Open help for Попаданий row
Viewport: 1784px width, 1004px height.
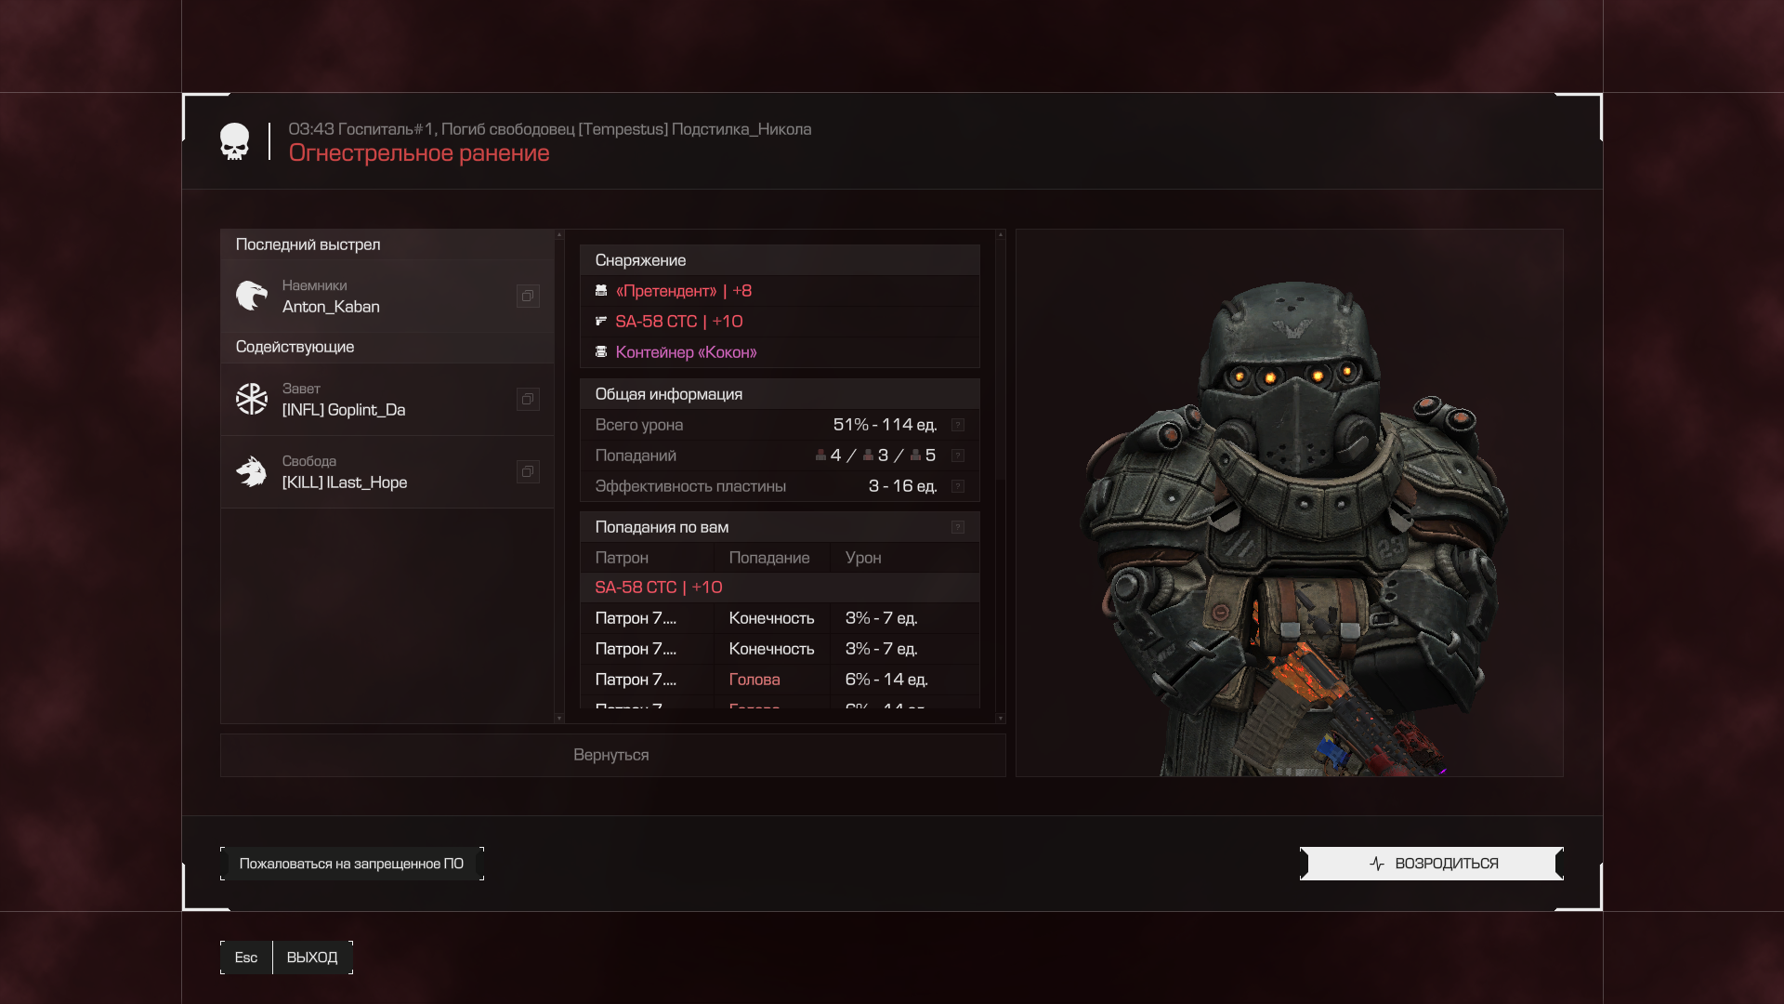point(958,456)
